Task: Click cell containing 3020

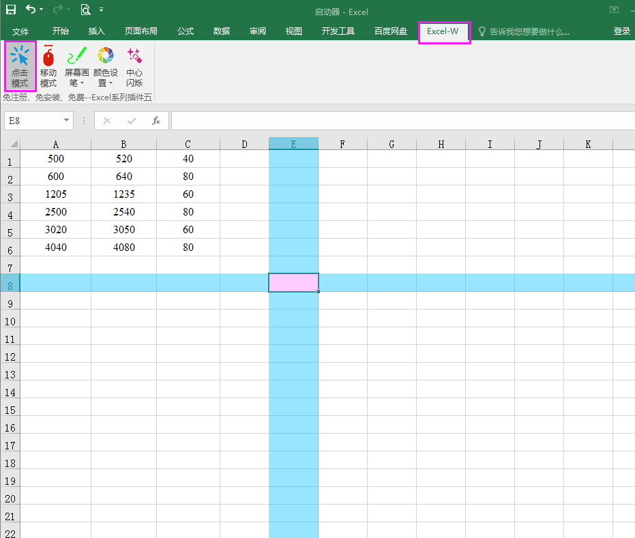Action: (x=55, y=230)
